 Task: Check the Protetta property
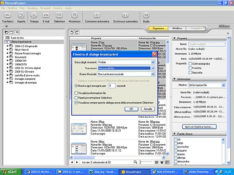tap(190, 68)
